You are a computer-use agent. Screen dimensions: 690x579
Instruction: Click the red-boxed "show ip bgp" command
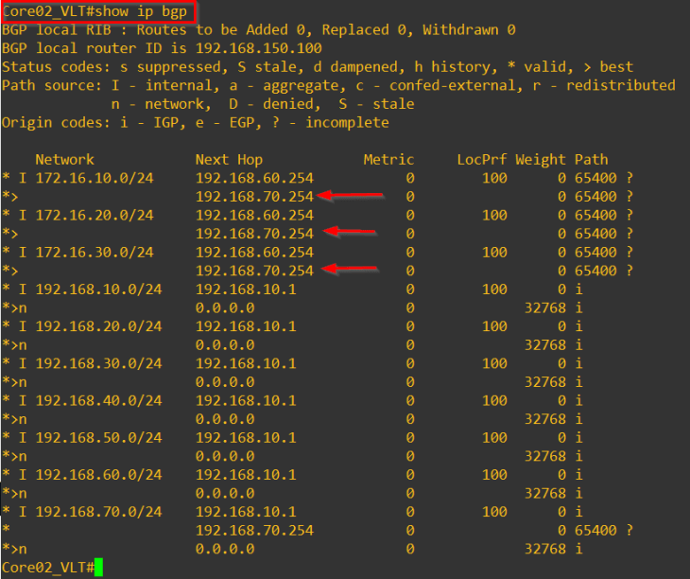98,11
